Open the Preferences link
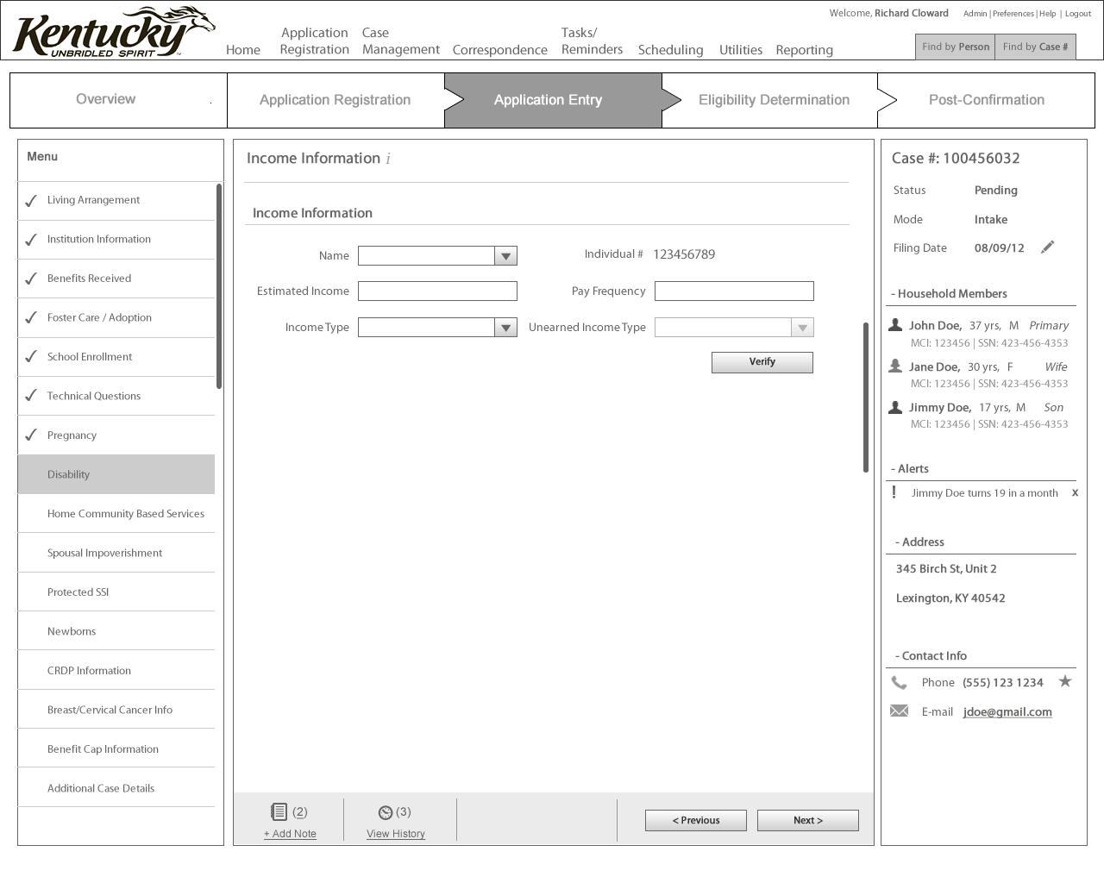 pyautogui.click(x=1013, y=14)
